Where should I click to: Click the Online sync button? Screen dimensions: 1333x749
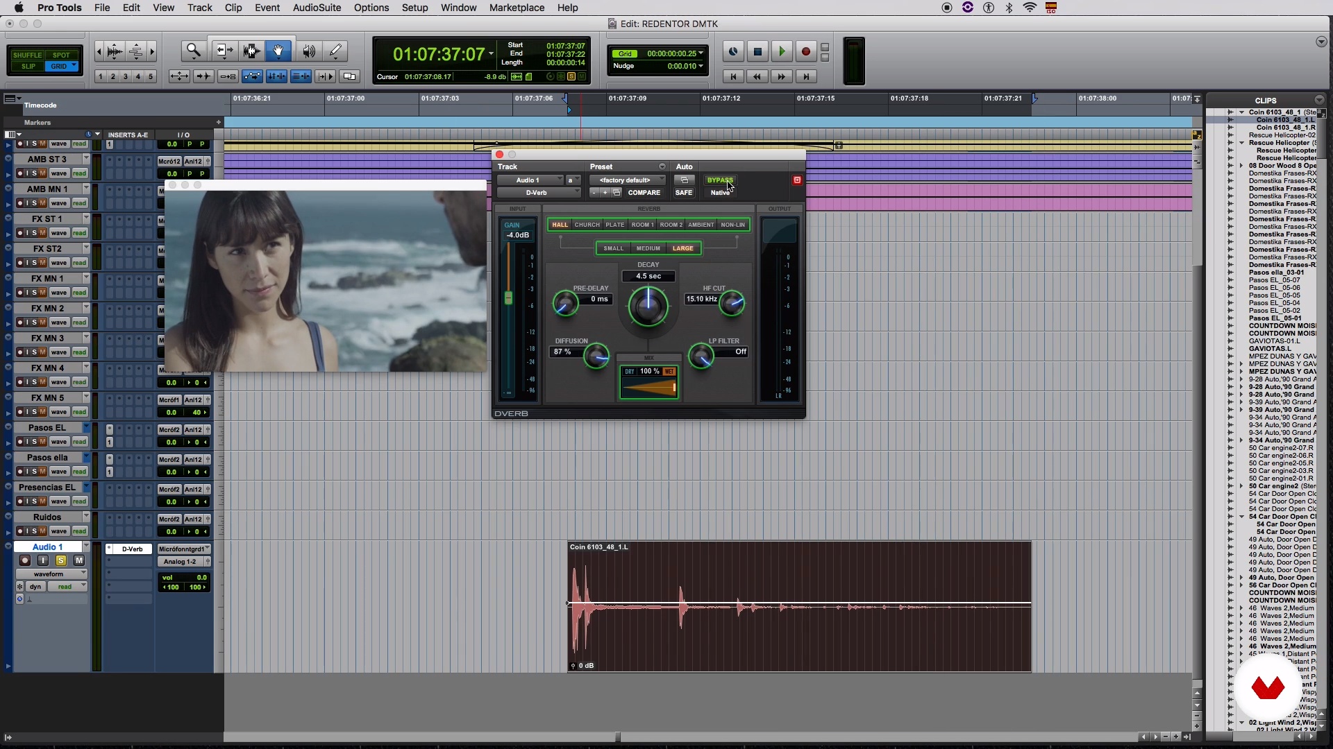click(x=733, y=51)
